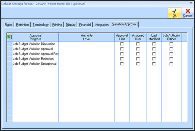Tick Approval Limit for Job Budget Variation Discussion
The width and height of the screenshot is (195, 131).
pyautogui.click(x=122, y=44)
